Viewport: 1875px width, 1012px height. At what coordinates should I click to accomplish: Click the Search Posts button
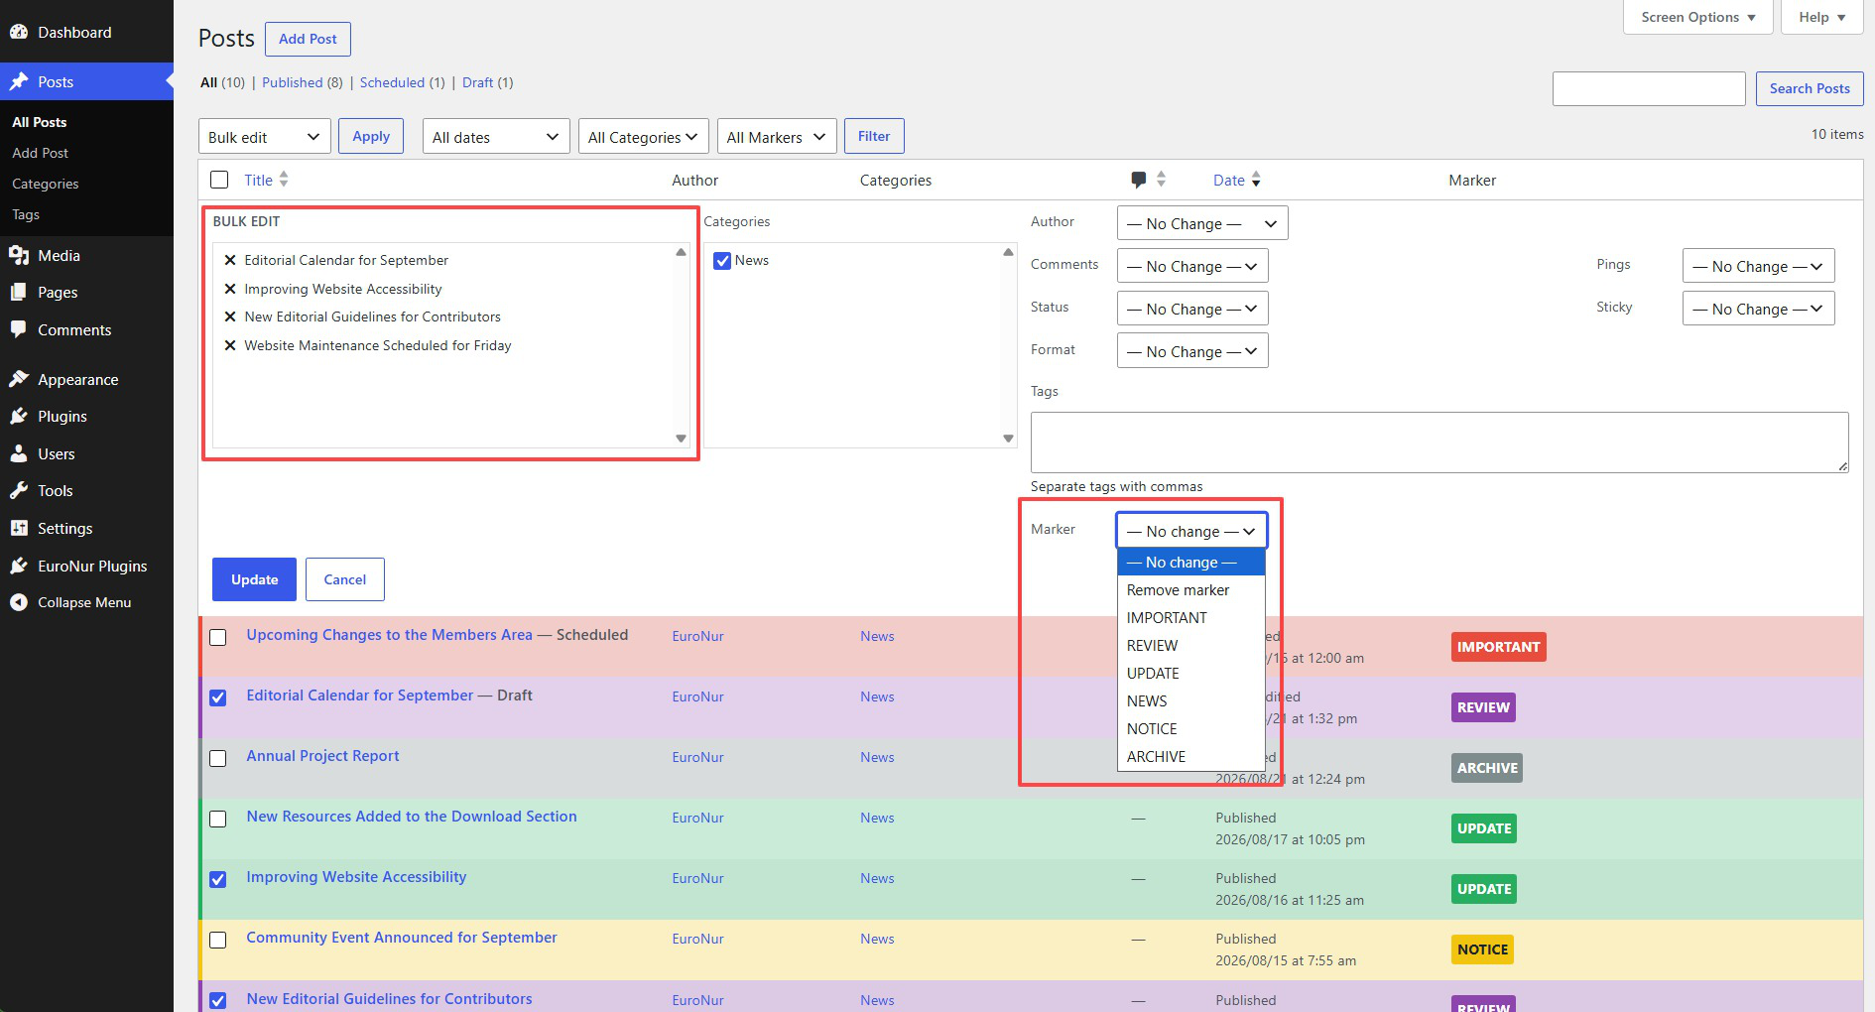pos(1810,88)
